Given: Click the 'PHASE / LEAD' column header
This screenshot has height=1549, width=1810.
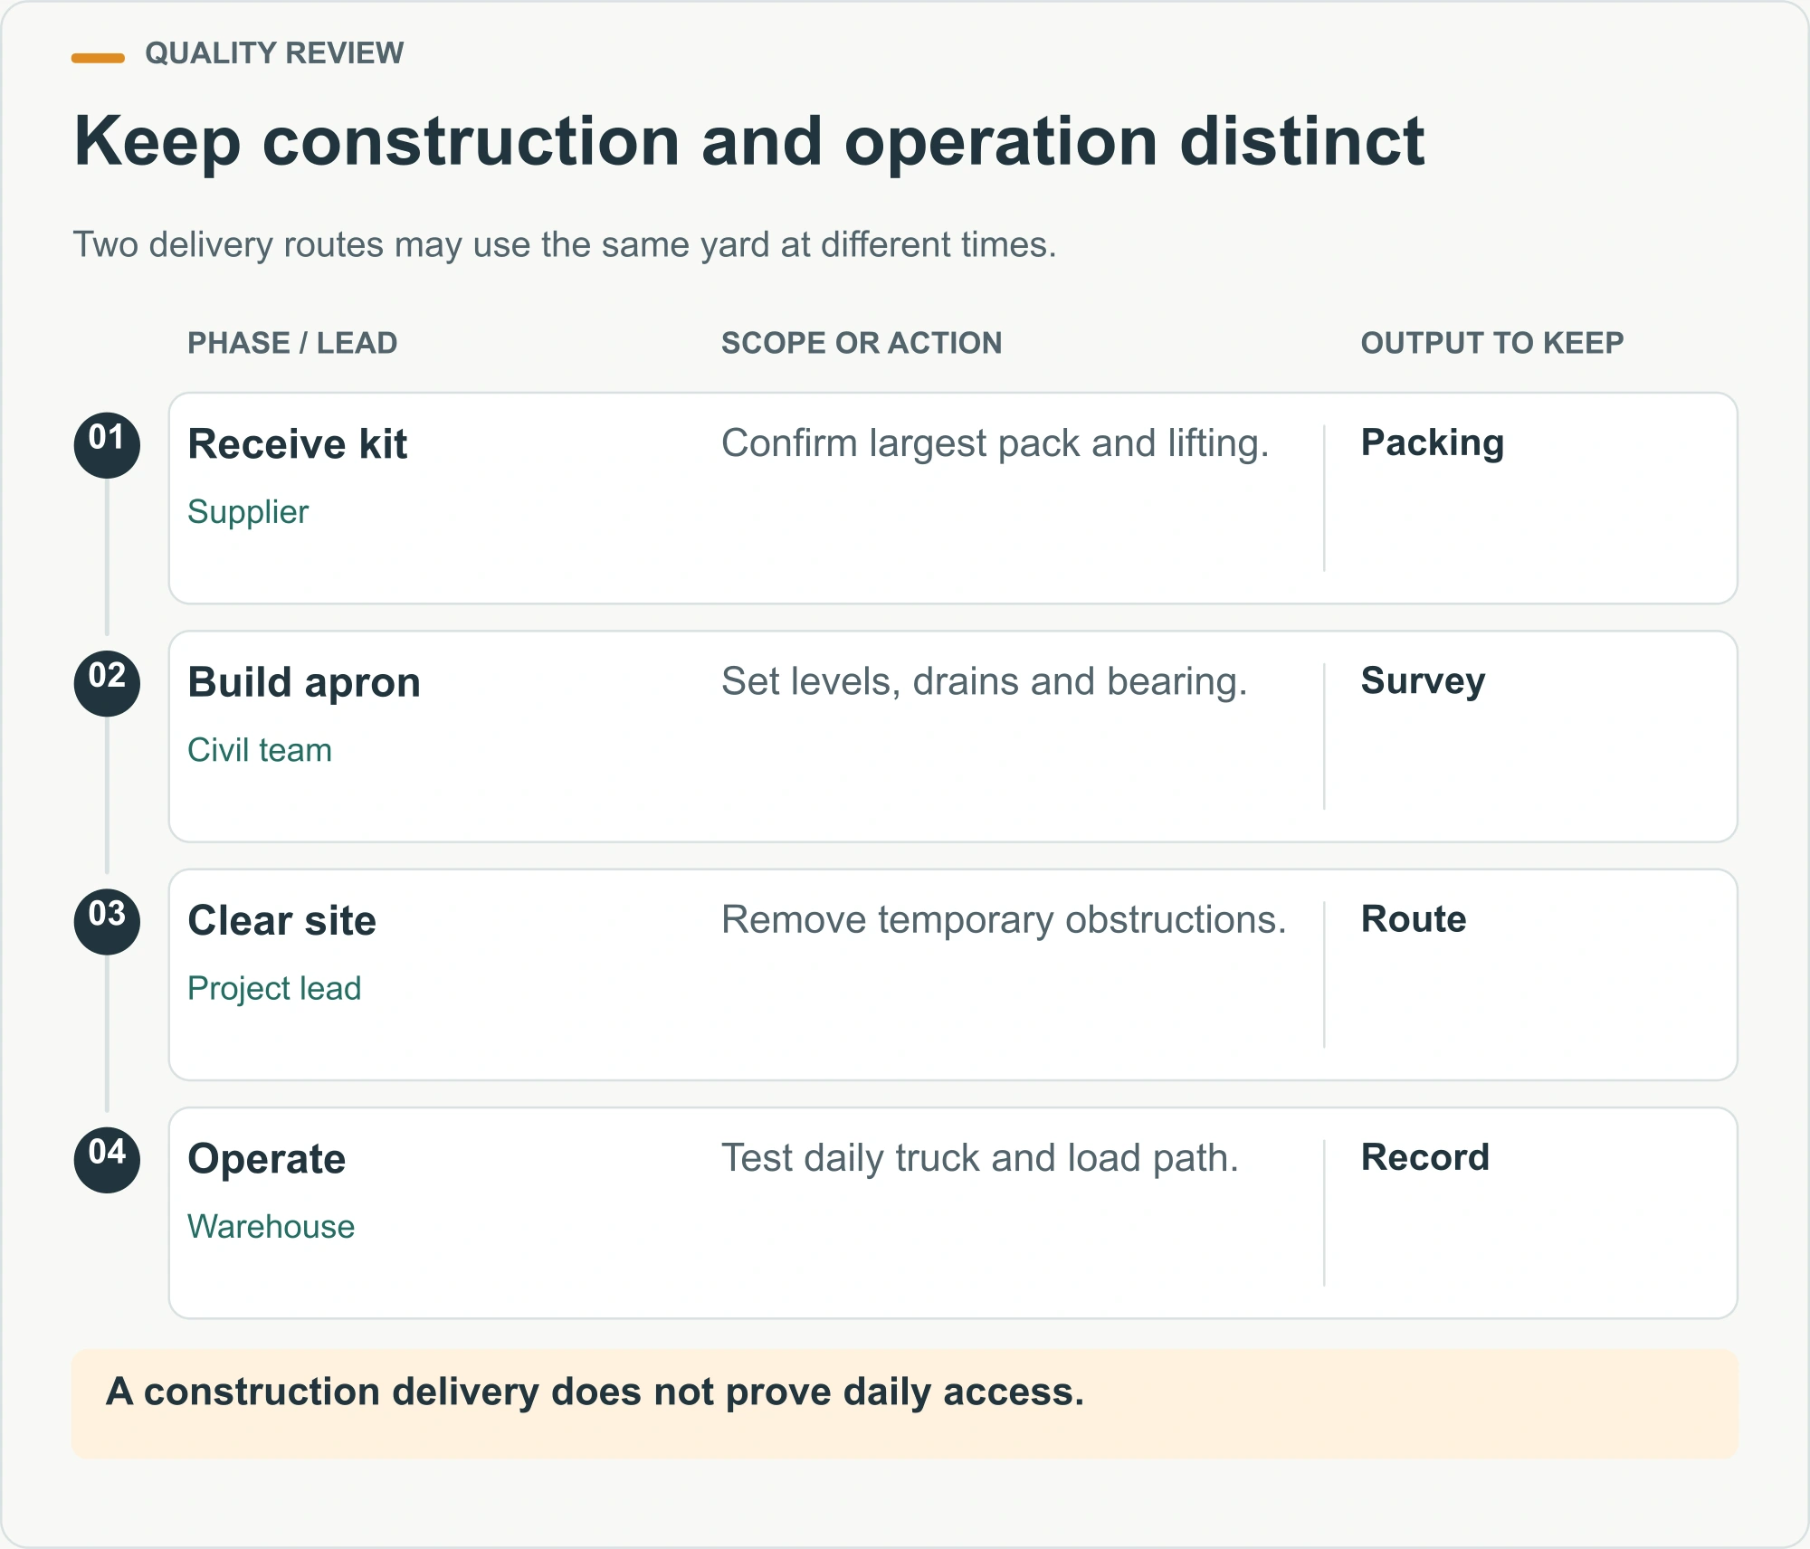Looking at the screenshot, I should click(x=292, y=344).
